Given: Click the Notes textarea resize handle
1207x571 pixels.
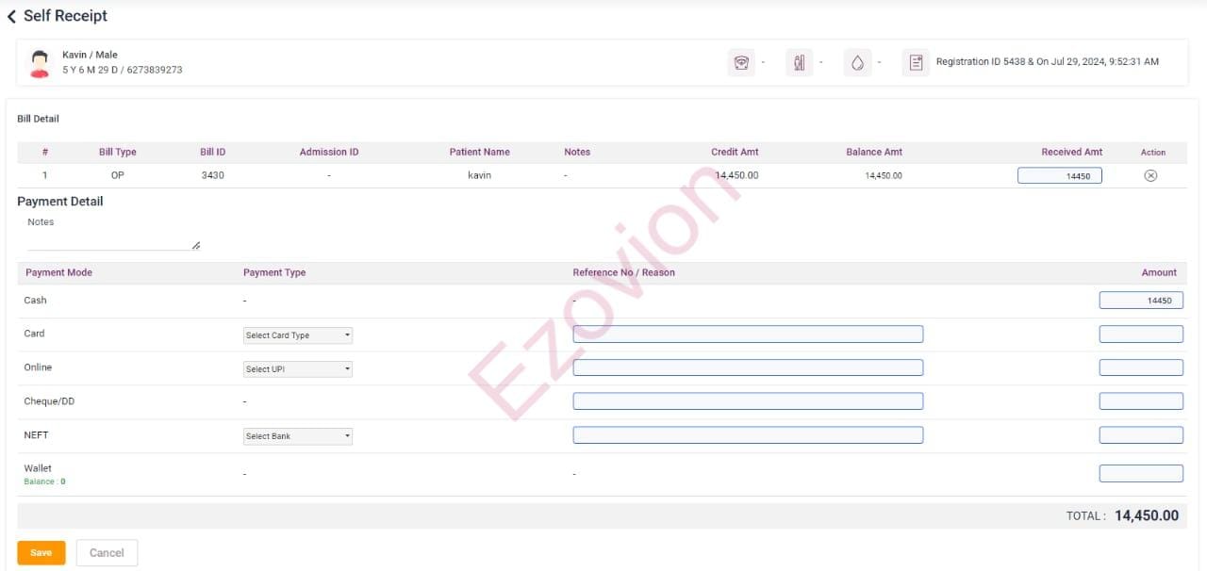Looking at the screenshot, I should [195, 246].
